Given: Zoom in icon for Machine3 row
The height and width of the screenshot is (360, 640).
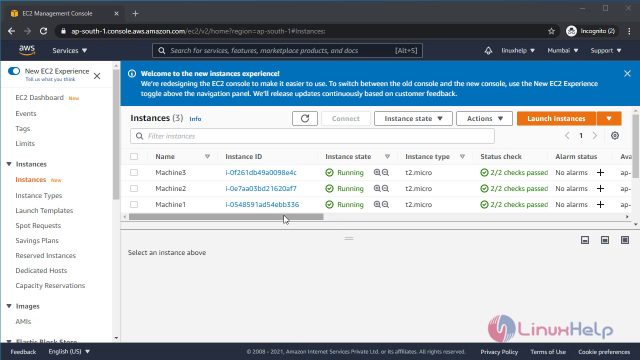Looking at the screenshot, I should (x=377, y=172).
